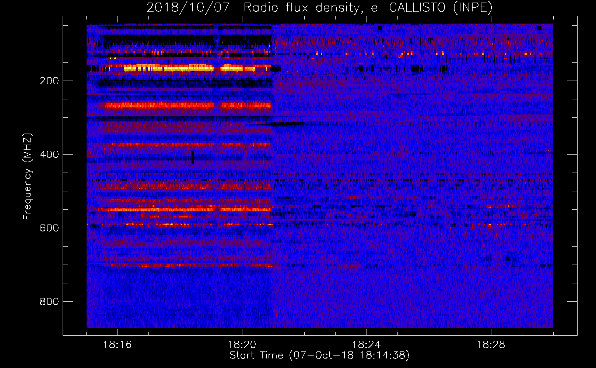Click the "Start Time (07-Oct-18 18:14:38)" label

click(319, 355)
